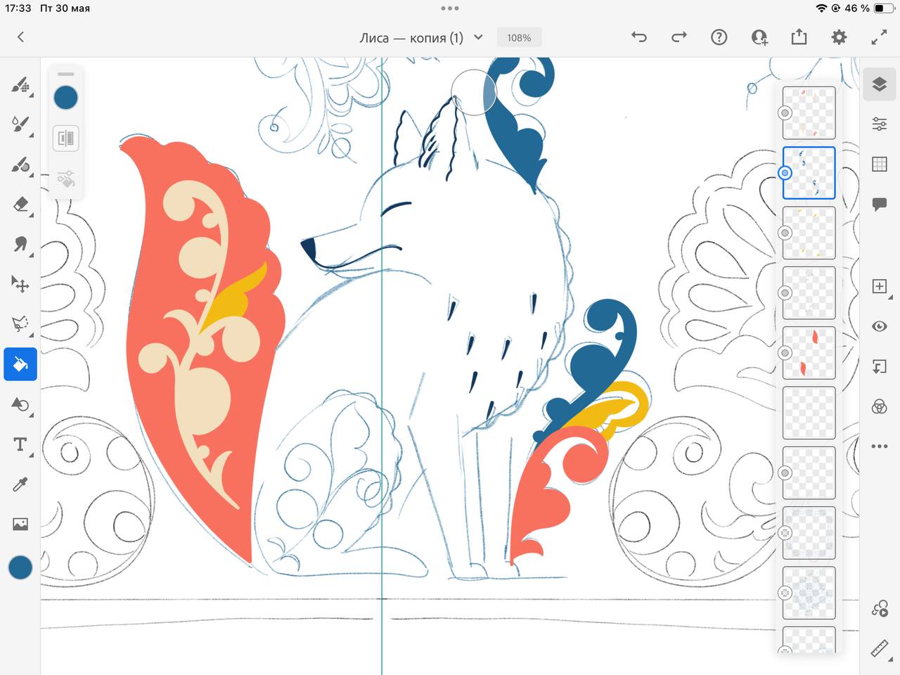
Task: Open the clipping mask layer action icon
Action: tap(879, 366)
